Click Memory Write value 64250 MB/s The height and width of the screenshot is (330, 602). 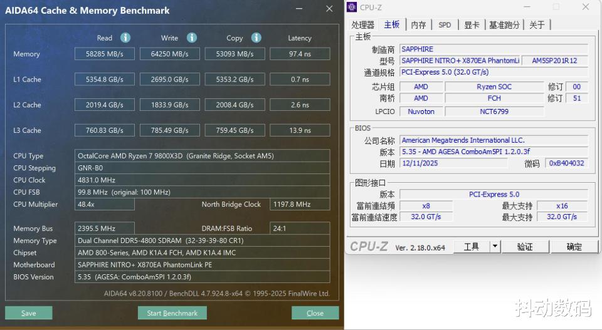(x=170, y=54)
